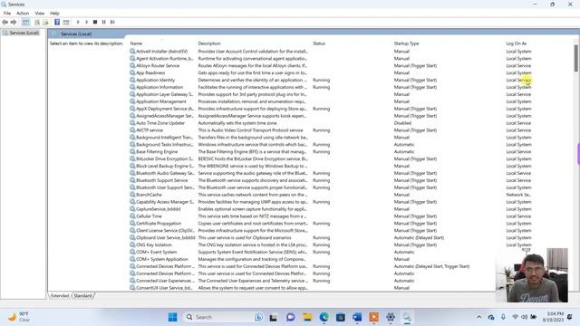The height and width of the screenshot is (326, 580).
Task: Select Services (Local) in the console tree
Action: coord(24,33)
